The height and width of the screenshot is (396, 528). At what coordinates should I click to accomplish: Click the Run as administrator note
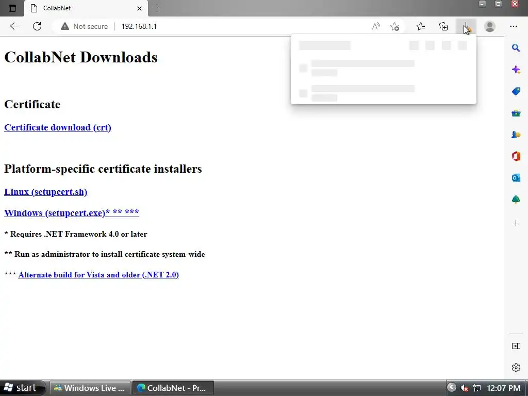click(104, 254)
